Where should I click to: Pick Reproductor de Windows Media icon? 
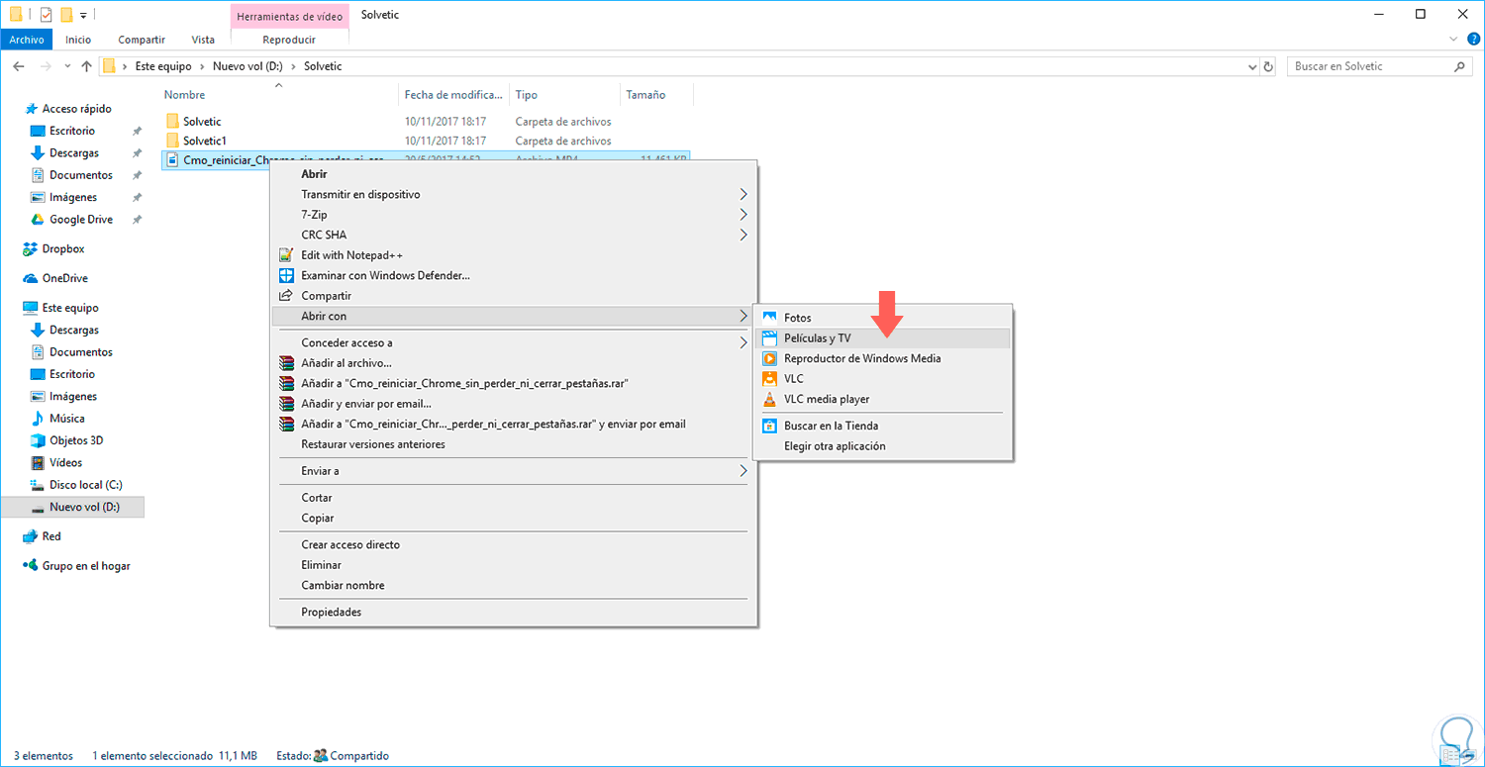point(769,358)
